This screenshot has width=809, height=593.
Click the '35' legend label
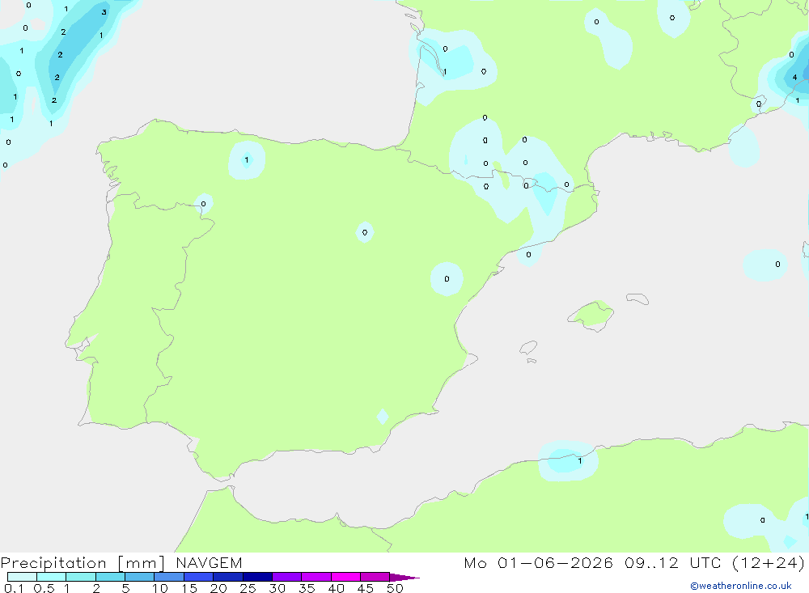[x=307, y=588]
